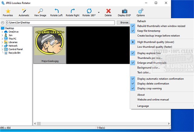Rotate the image right
Screen dimensions: 194x132
coord(73,12)
